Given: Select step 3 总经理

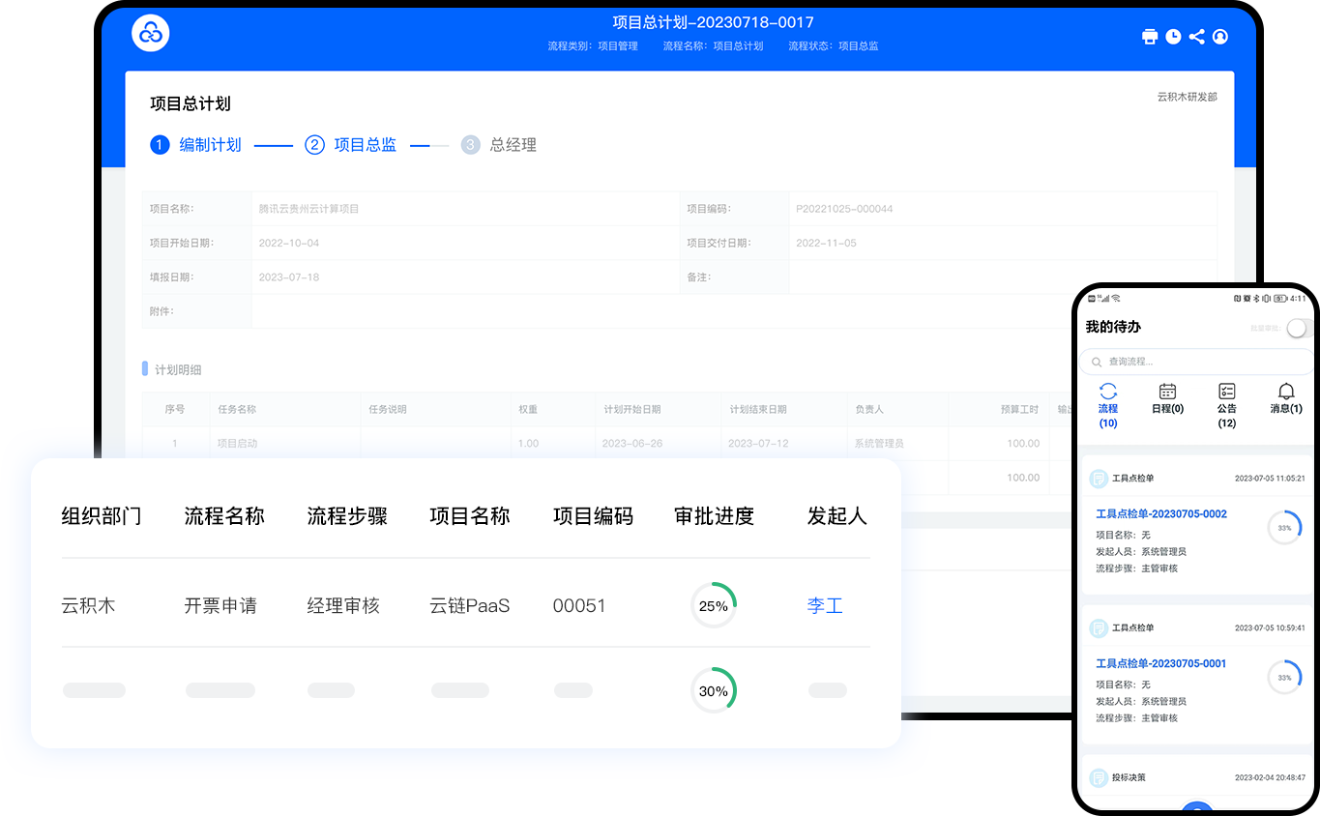Looking at the screenshot, I should 499,145.
